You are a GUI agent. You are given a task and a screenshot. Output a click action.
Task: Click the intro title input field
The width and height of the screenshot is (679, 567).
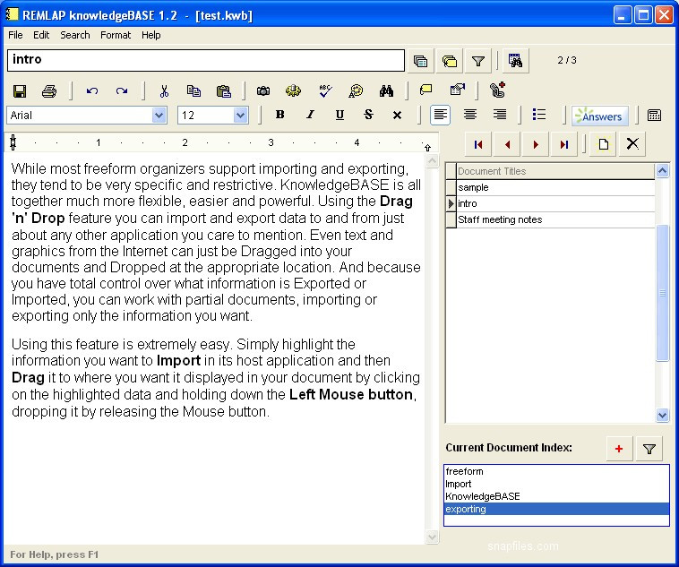pyautogui.click(x=206, y=60)
